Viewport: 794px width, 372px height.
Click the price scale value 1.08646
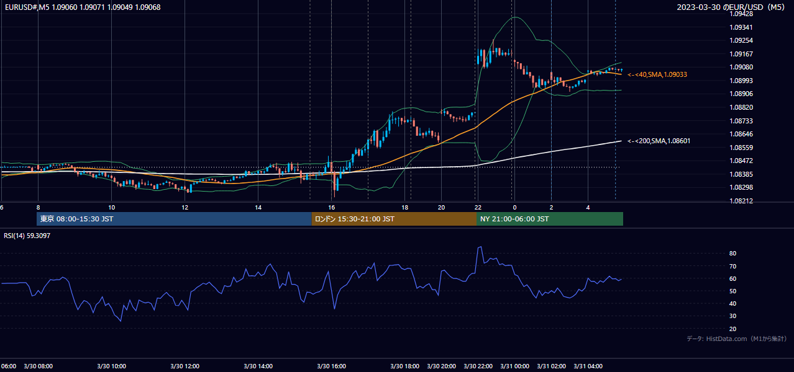741,134
